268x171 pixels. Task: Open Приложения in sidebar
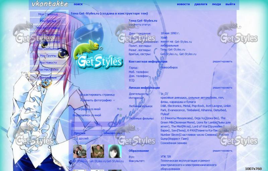point(48,78)
